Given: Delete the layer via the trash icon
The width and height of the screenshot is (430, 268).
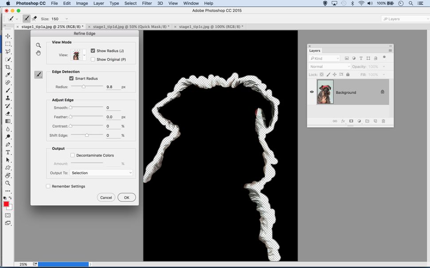Looking at the screenshot, I should coord(383,120).
